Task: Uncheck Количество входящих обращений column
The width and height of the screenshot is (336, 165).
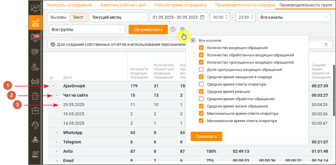Action: (201, 48)
